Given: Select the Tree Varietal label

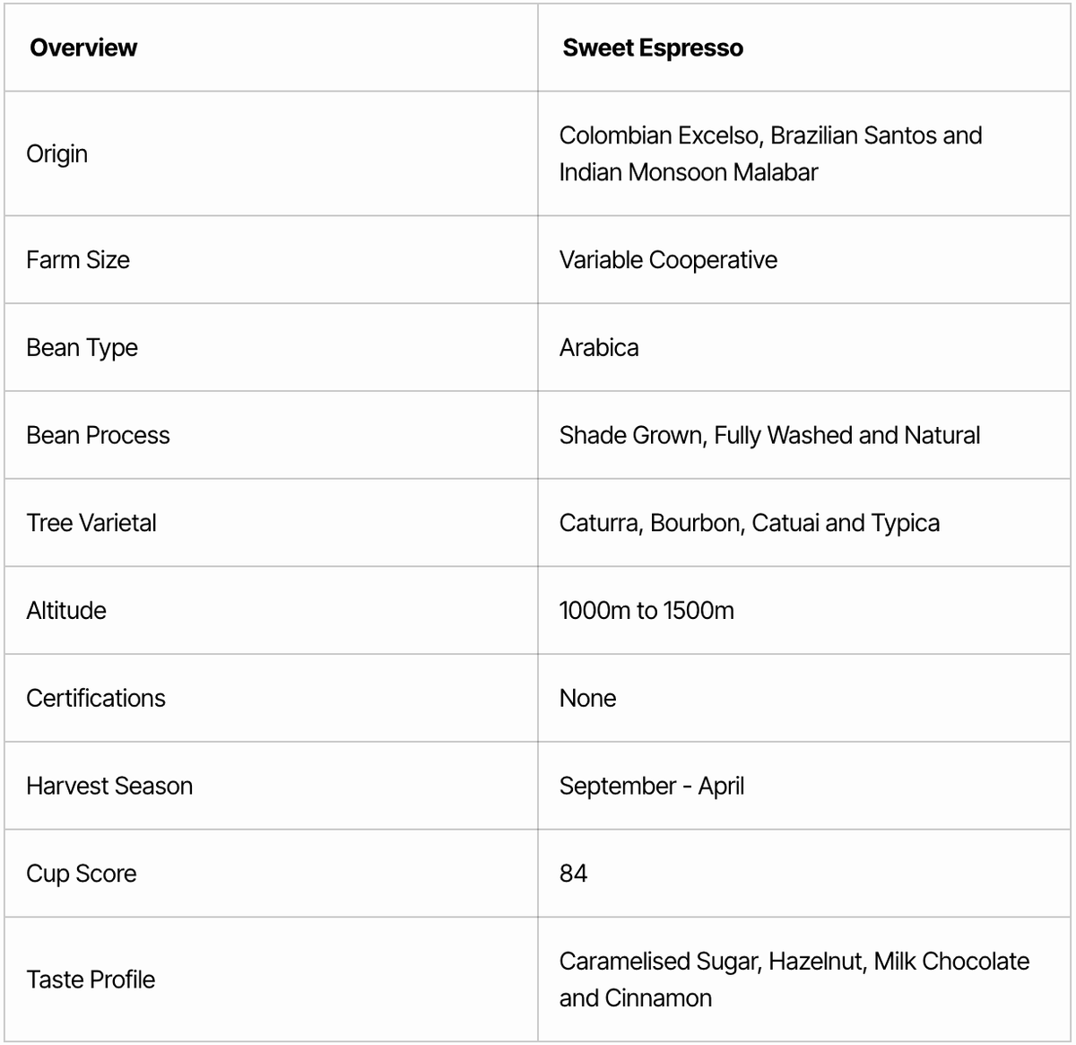Looking at the screenshot, I should point(91,523).
